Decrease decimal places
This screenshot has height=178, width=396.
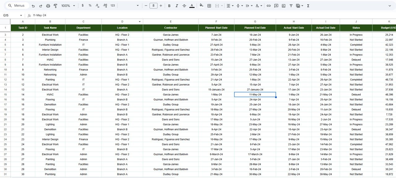coord(97,6)
